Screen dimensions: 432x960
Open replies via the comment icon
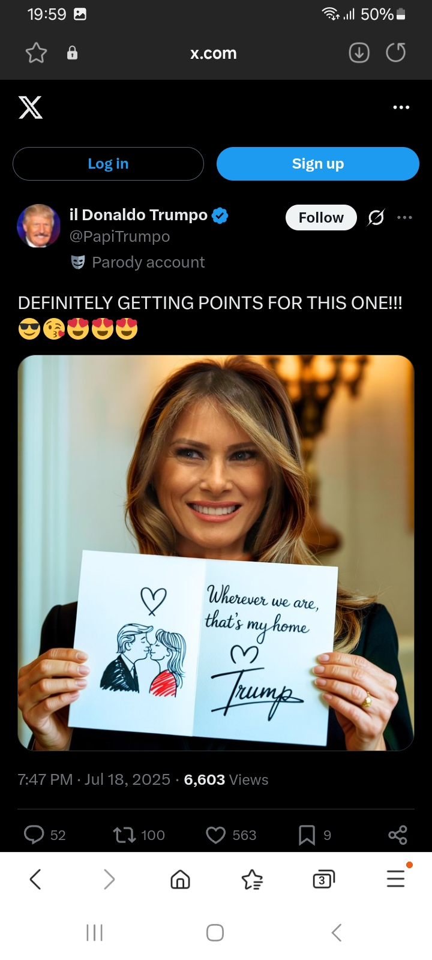(34, 835)
